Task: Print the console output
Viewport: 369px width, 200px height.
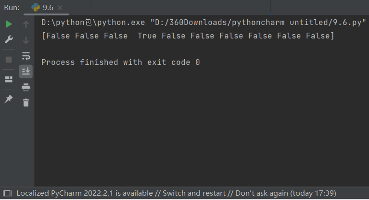Action: [26, 87]
